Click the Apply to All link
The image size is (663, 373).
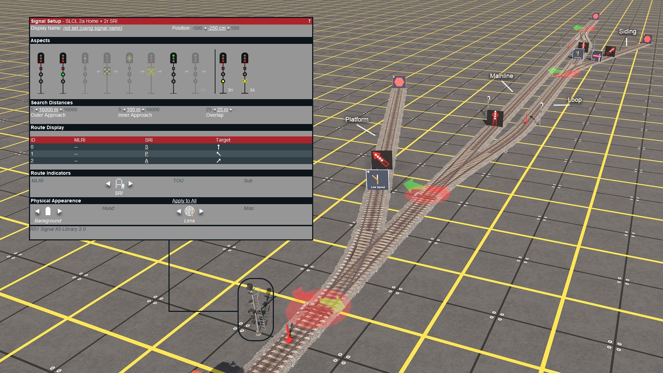click(x=184, y=201)
